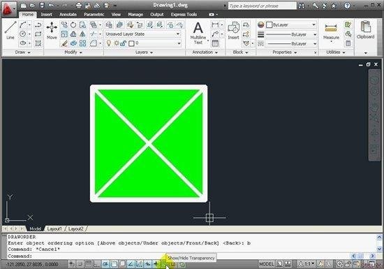
Task: Switch to the Insert ribbon tab
Action: pos(46,15)
